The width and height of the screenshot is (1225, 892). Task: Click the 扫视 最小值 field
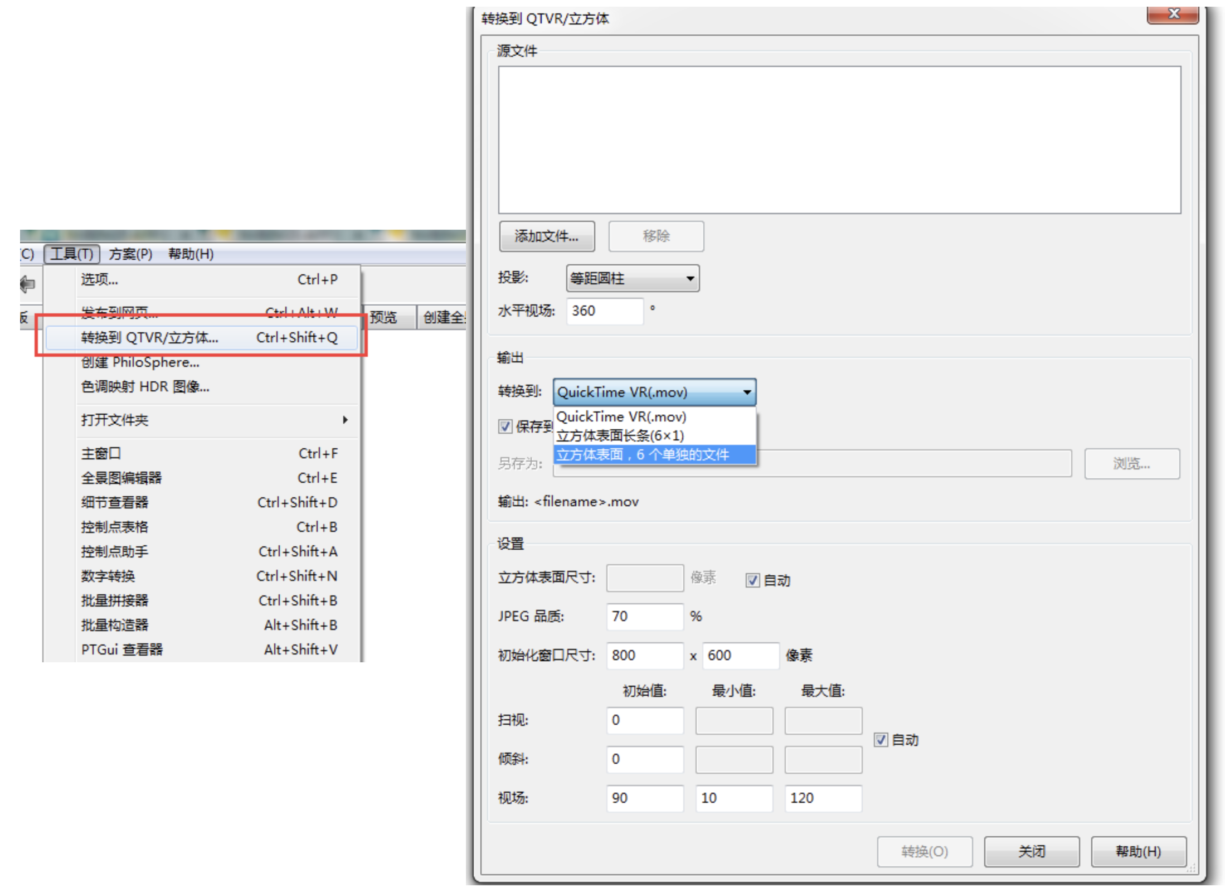(x=734, y=720)
